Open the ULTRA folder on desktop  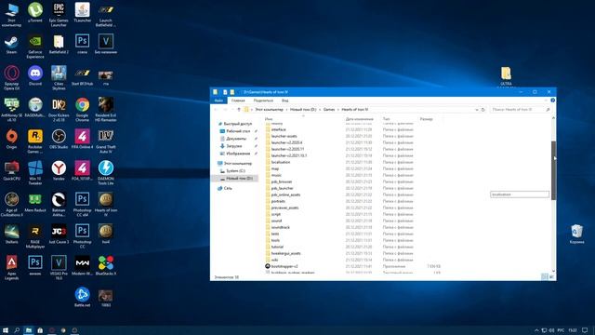pyautogui.click(x=506, y=76)
